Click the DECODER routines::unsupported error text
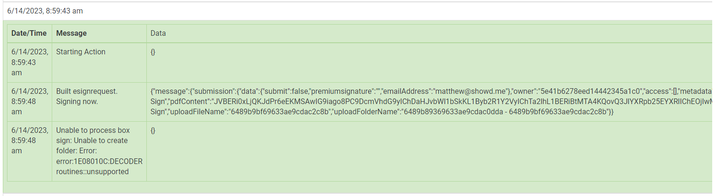Screen dimensions: 715x196 99,167
